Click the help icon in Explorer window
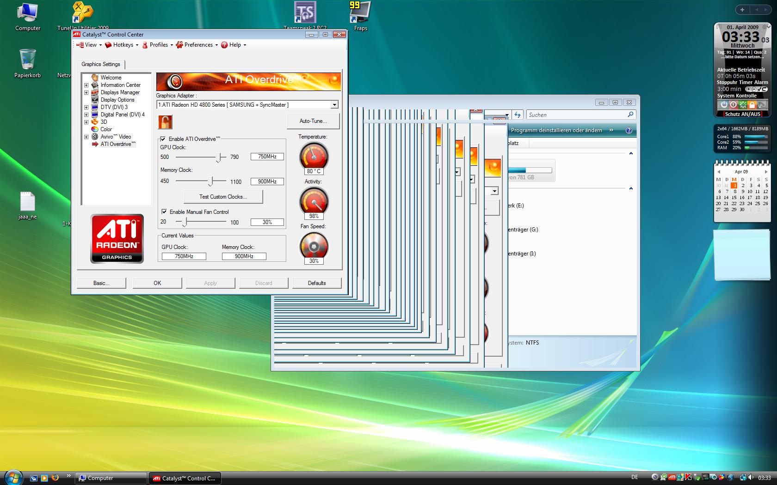Viewport: 777px width, 485px height. [629, 130]
